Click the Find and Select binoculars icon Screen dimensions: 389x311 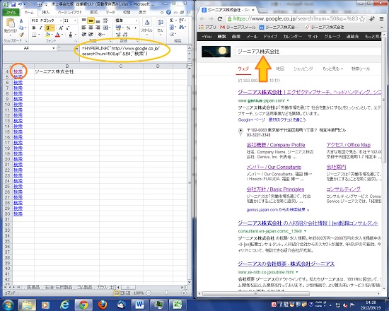pos(181,27)
